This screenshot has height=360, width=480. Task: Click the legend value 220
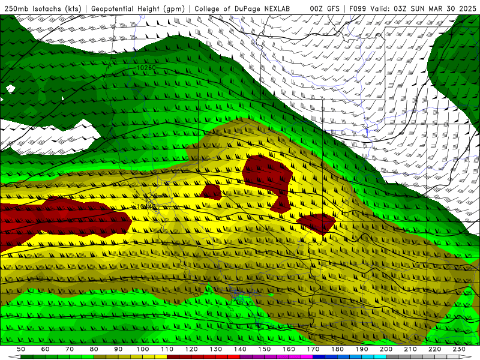click(x=434, y=349)
